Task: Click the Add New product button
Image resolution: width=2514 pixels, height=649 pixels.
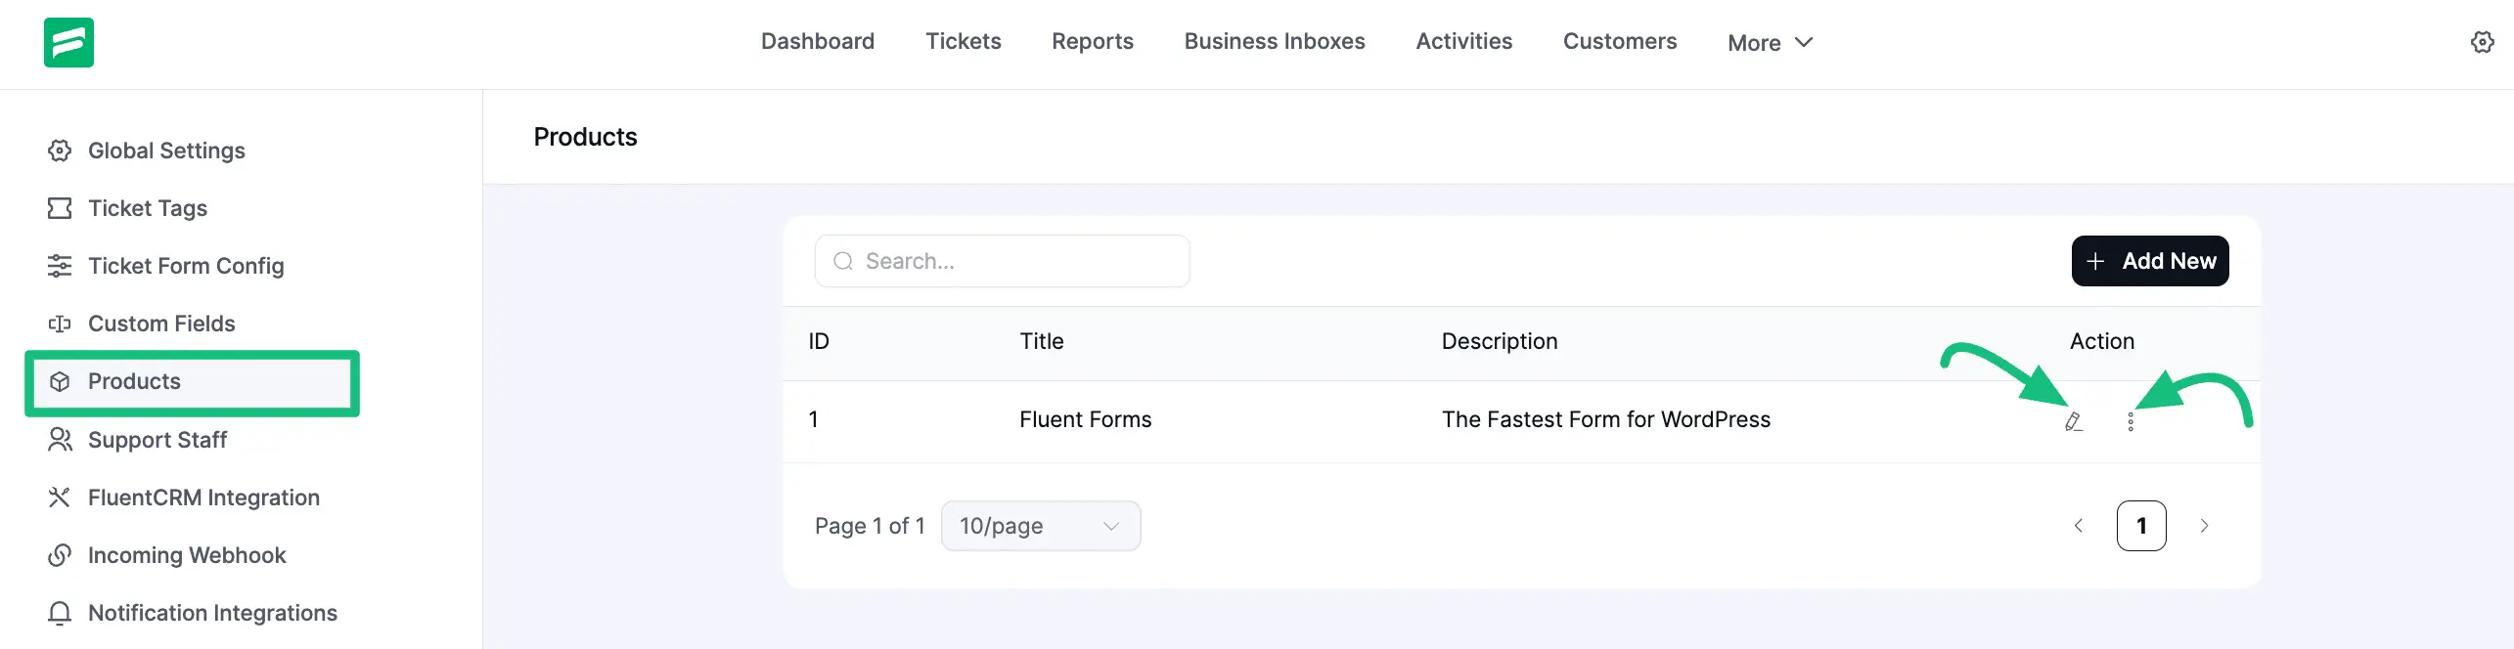Action: [2149, 261]
